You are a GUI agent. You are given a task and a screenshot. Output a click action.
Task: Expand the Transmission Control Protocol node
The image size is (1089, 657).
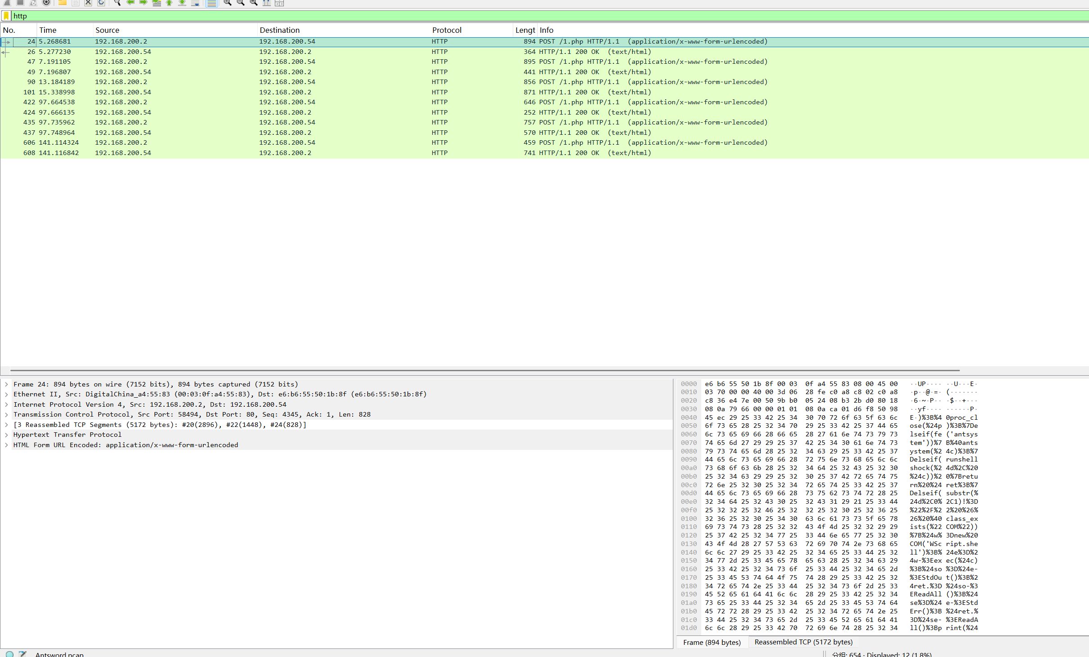[x=6, y=415]
